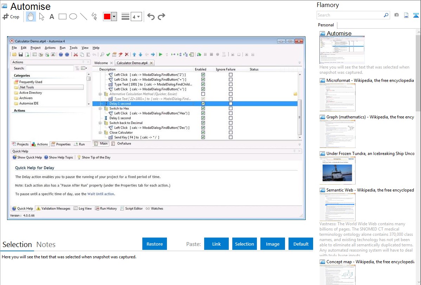Open the Personal tab
Viewport: 421px width, 285px height.
click(326, 25)
